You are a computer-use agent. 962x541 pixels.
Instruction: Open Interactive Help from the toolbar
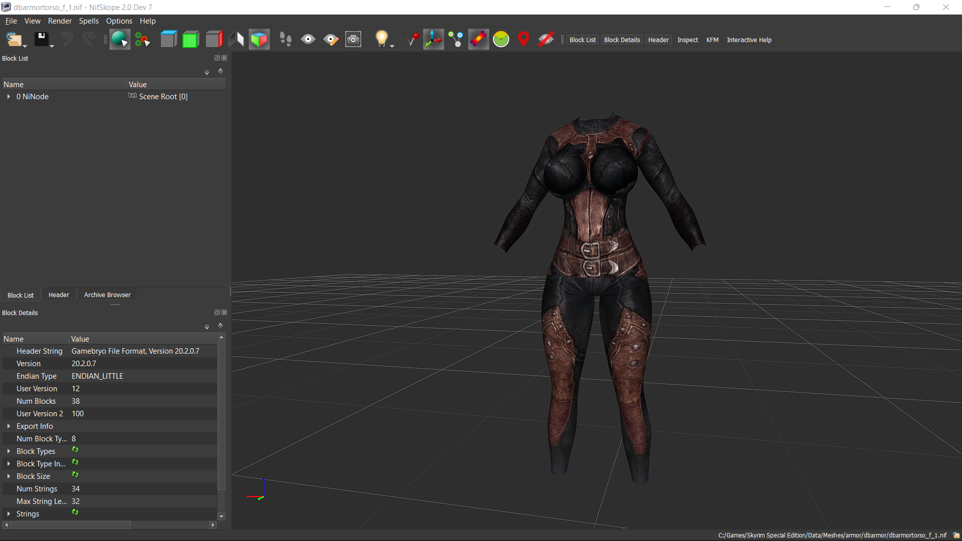(x=749, y=40)
